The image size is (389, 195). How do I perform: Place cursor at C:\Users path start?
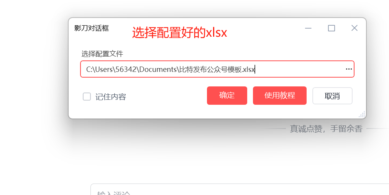pos(86,69)
